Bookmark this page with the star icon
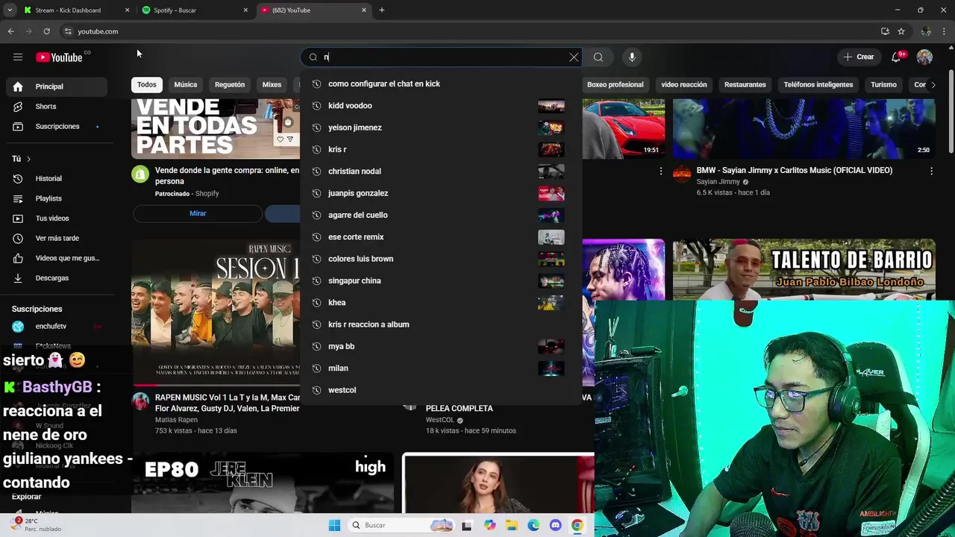Screen dimensions: 955x537 click(x=901, y=31)
